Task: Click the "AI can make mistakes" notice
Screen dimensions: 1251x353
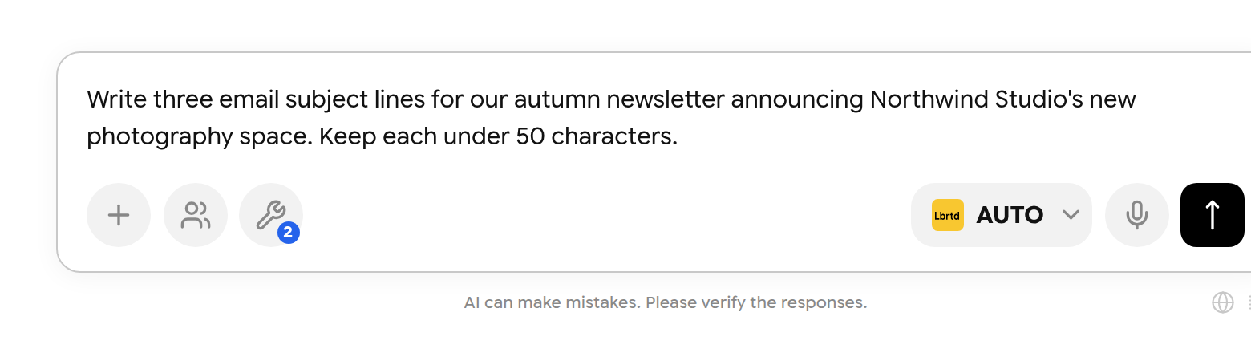Action: [x=553, y=302]
